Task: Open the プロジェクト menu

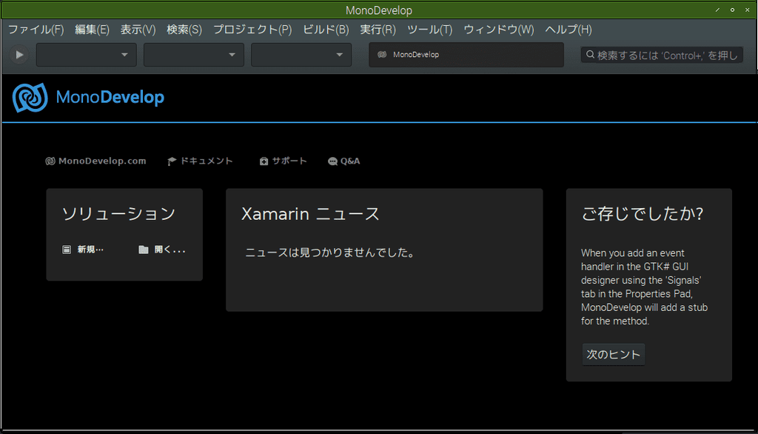Action: (x=252, y=30)
